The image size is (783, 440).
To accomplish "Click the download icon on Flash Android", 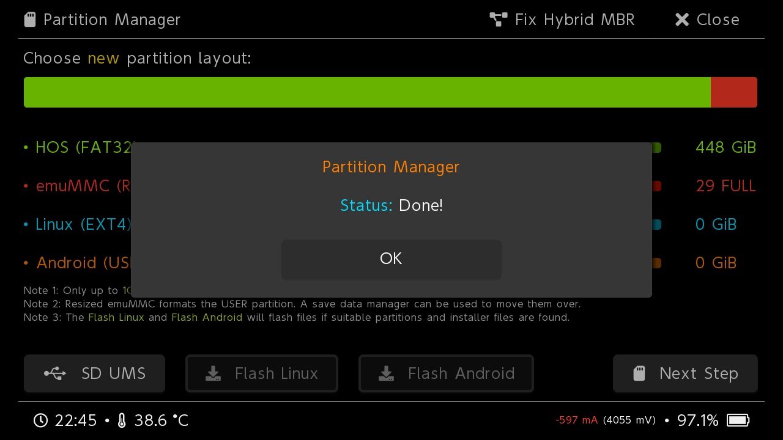I will tap(386, 373).
